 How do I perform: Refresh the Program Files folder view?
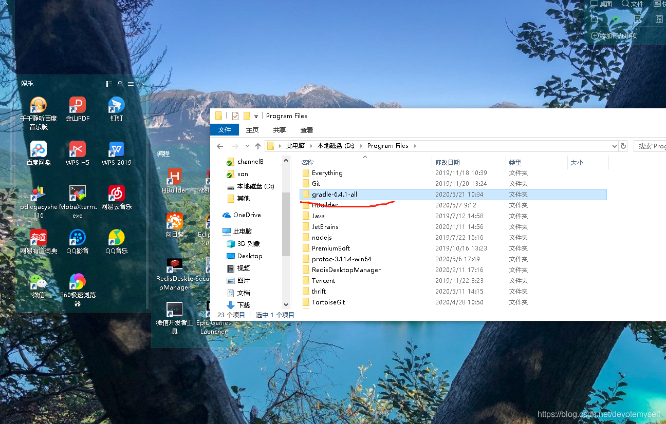click(x=623, y=146)
